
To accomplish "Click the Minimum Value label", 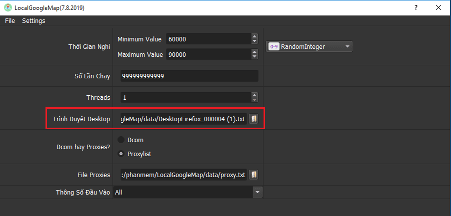I will click(x=139, y=39).
